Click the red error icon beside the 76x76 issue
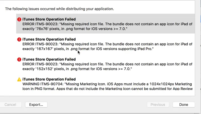This screenshot has height=114, width=201. point(19,20)
